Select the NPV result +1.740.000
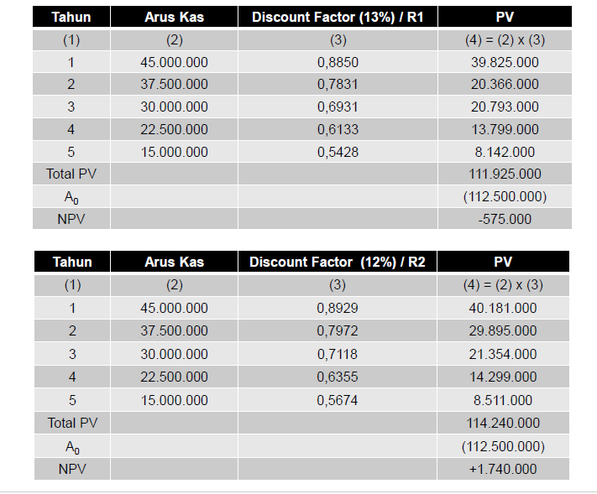Screen dimensions: 597x494 (503, 469)
